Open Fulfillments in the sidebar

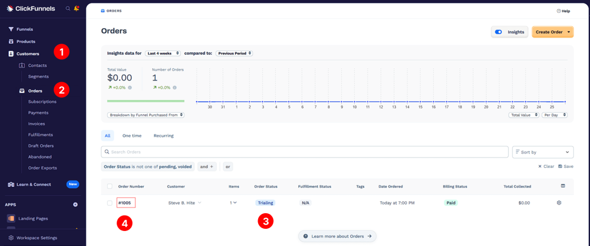[x=40, y=134]
